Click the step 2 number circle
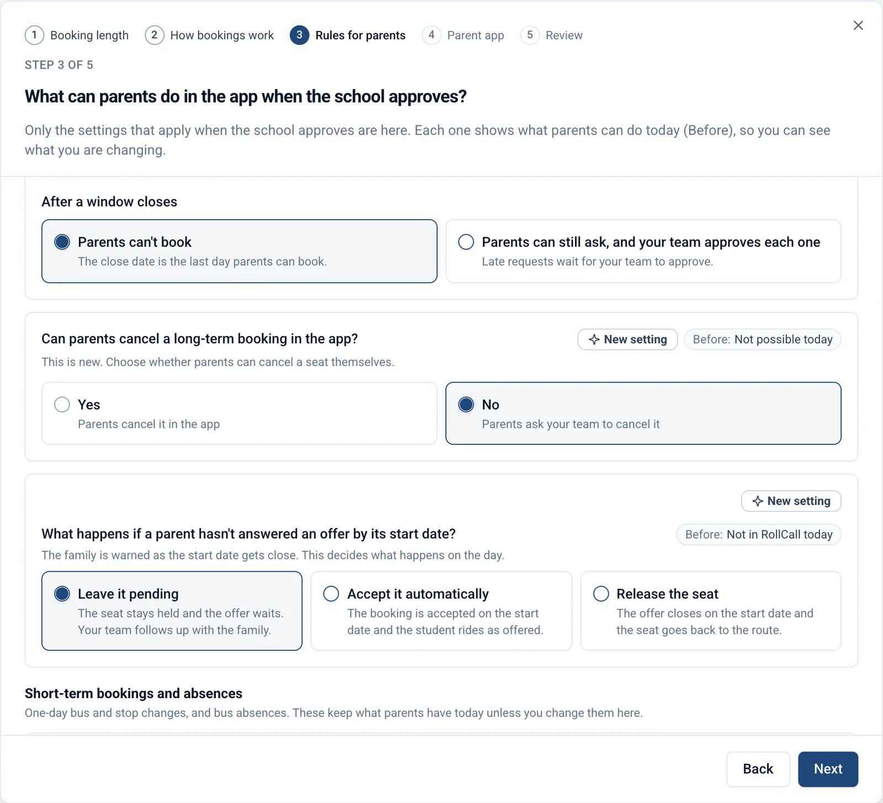The width and height of the screenshot is (883, 803). (x=155, y=35)
